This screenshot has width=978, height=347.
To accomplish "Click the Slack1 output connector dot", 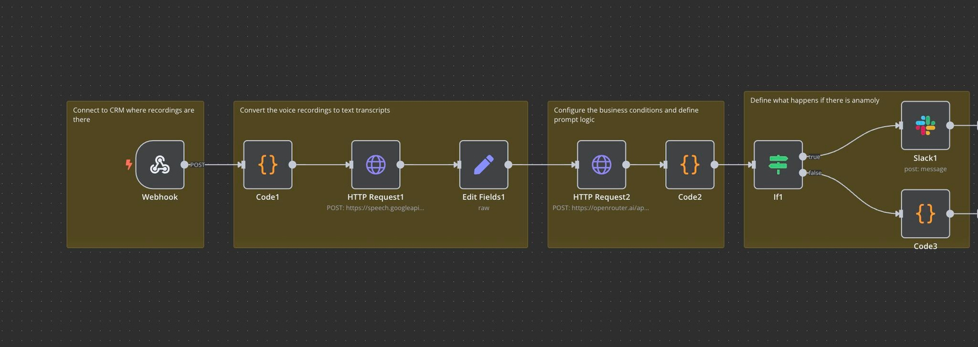I will pyautogui.click(x=950, y=125).
